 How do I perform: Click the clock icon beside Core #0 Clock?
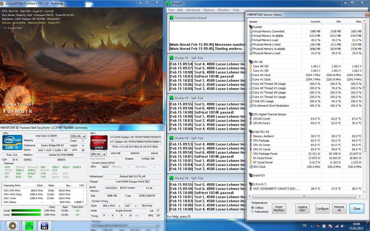coord(251,75)
